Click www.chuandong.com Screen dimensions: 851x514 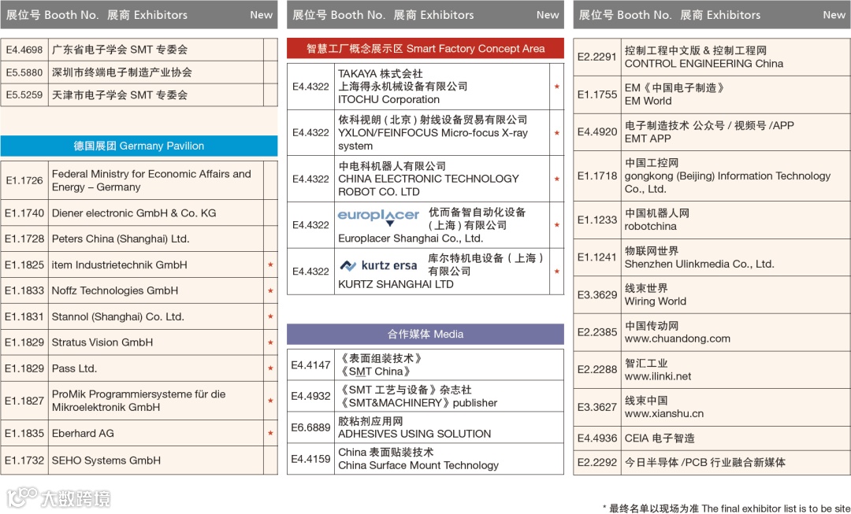678,339
